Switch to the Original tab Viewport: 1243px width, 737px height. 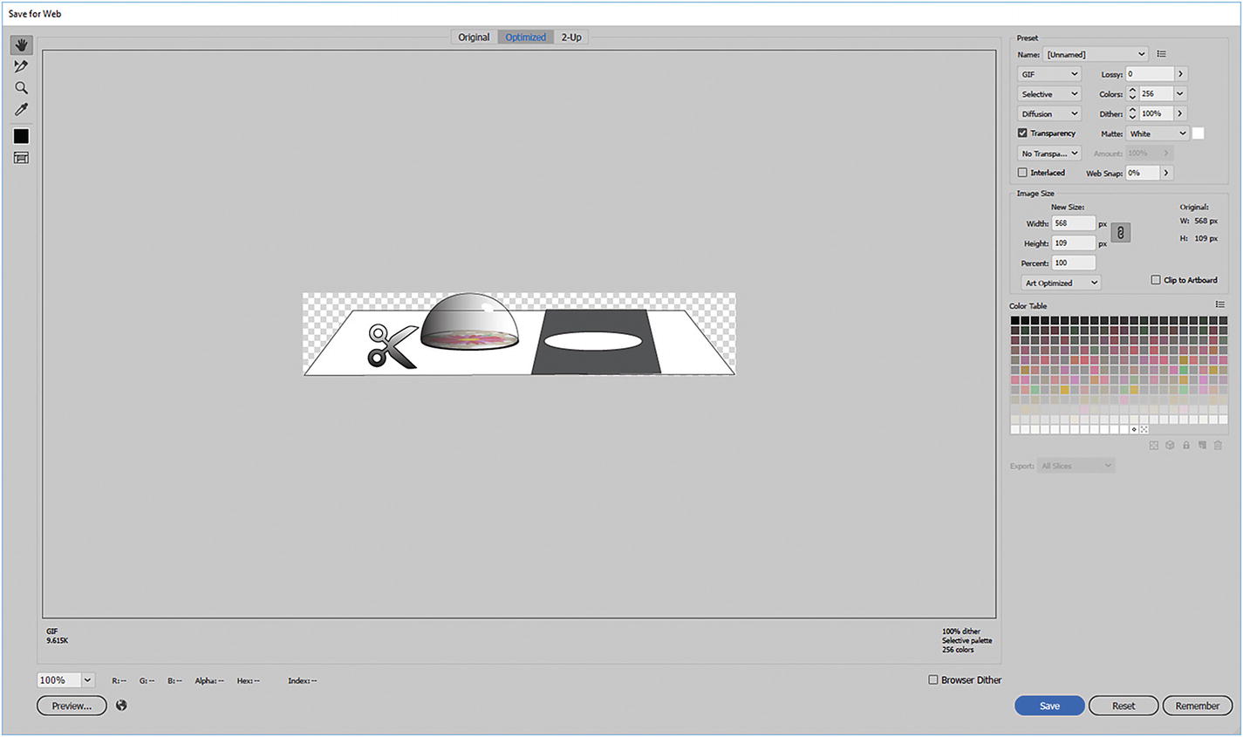point(473,37)
